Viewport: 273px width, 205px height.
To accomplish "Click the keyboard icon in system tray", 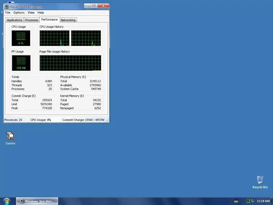I will 236,201.
